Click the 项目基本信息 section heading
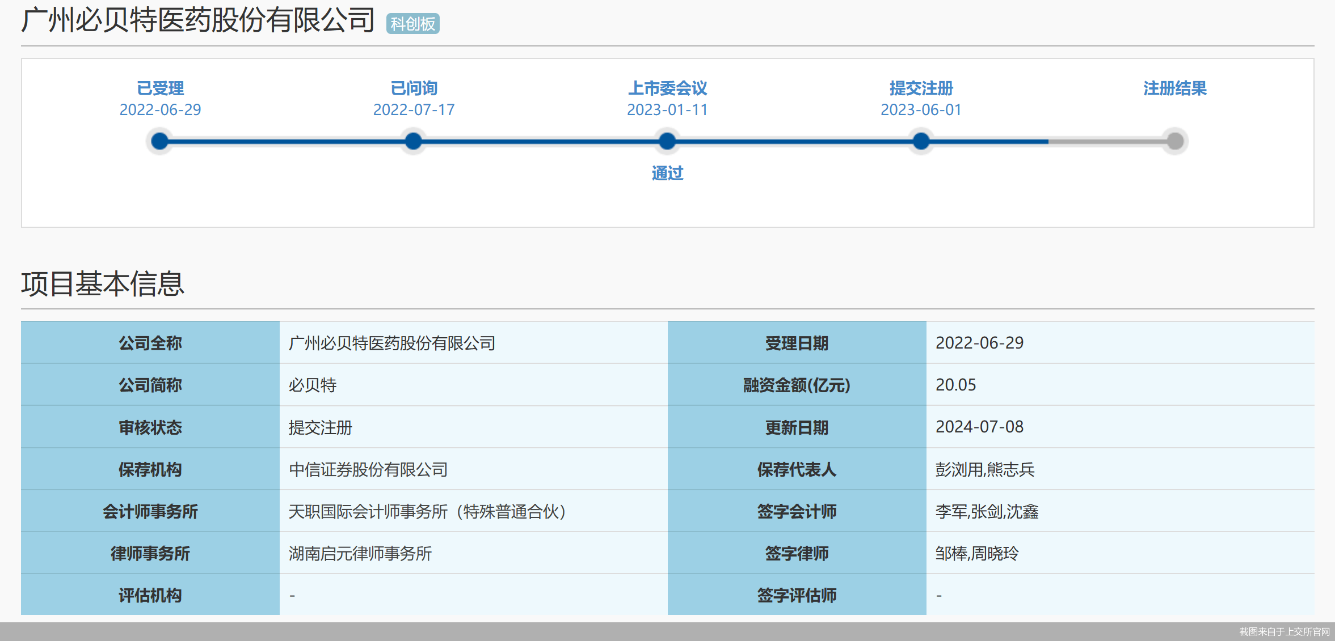The width and height of the screenshot is (1335, 641). click(x=103, y=284)
